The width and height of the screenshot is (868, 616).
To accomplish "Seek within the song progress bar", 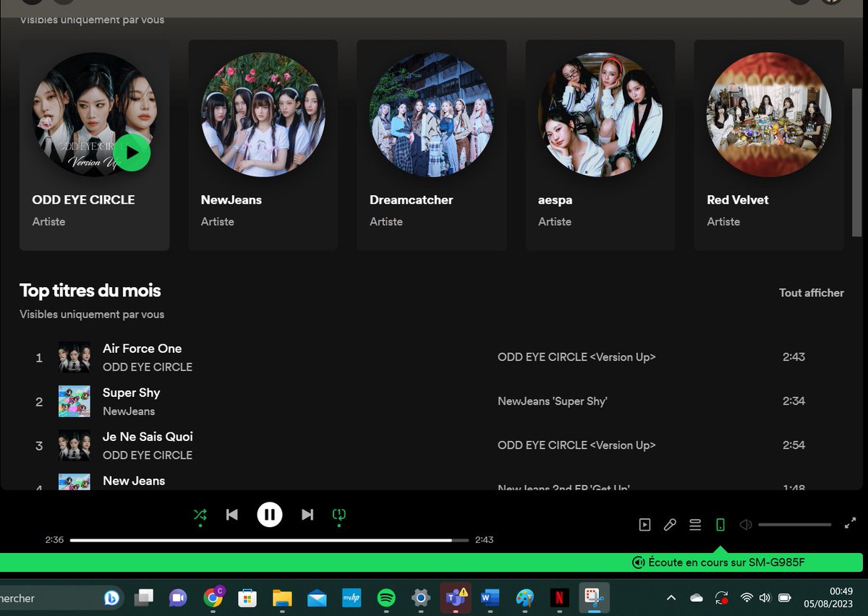I will point(270,540).
